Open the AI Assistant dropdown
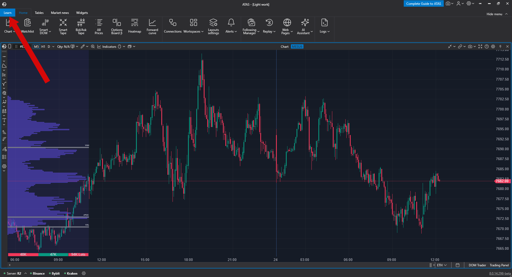The width and height of the screenshot is (512, 277). point(305,26)
